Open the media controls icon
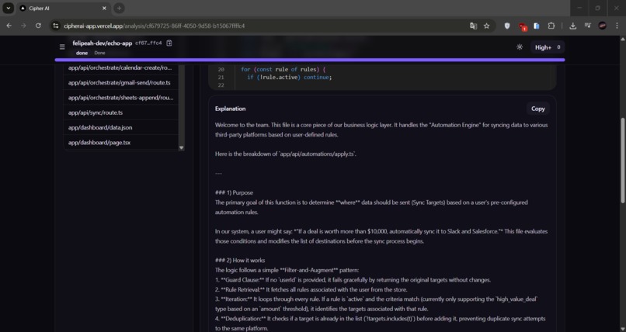 588,26
